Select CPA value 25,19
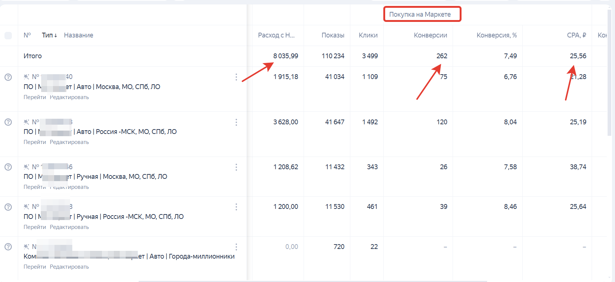 click(578, 122)
